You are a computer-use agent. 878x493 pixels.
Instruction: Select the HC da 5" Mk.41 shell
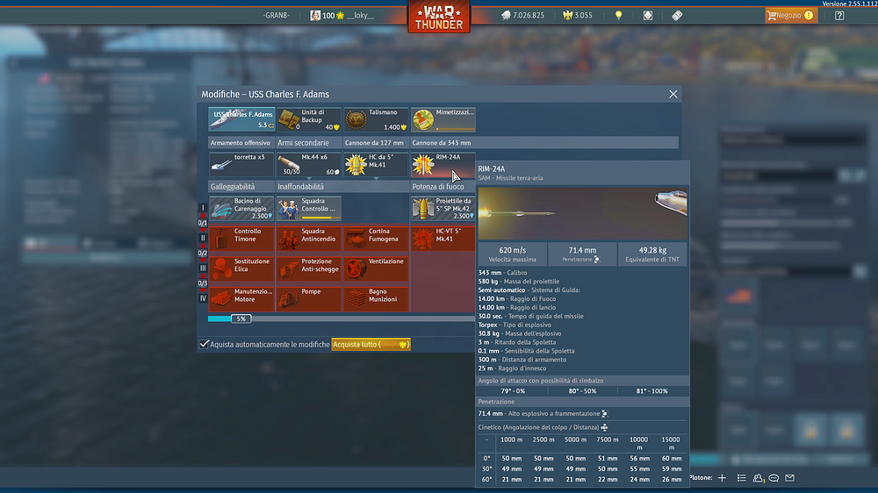[376, 165]
